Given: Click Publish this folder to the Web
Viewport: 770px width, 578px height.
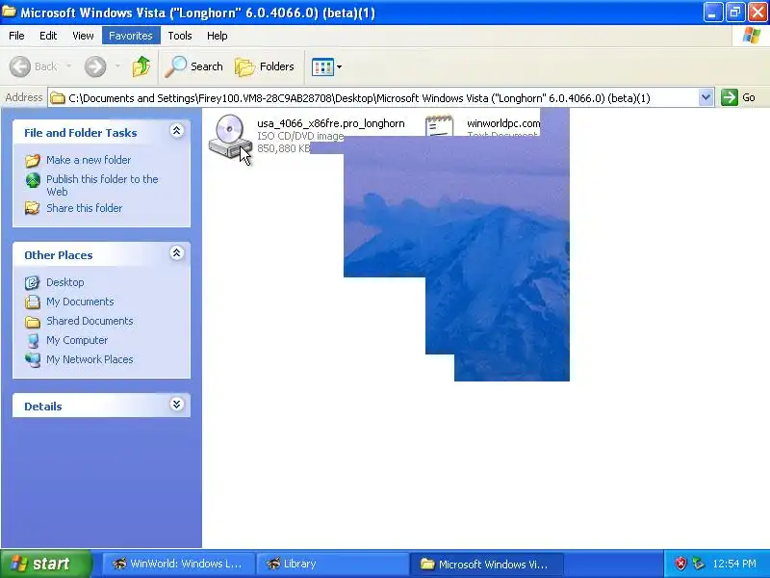Looking at the screenshot, I should click(x=102, y=185).
